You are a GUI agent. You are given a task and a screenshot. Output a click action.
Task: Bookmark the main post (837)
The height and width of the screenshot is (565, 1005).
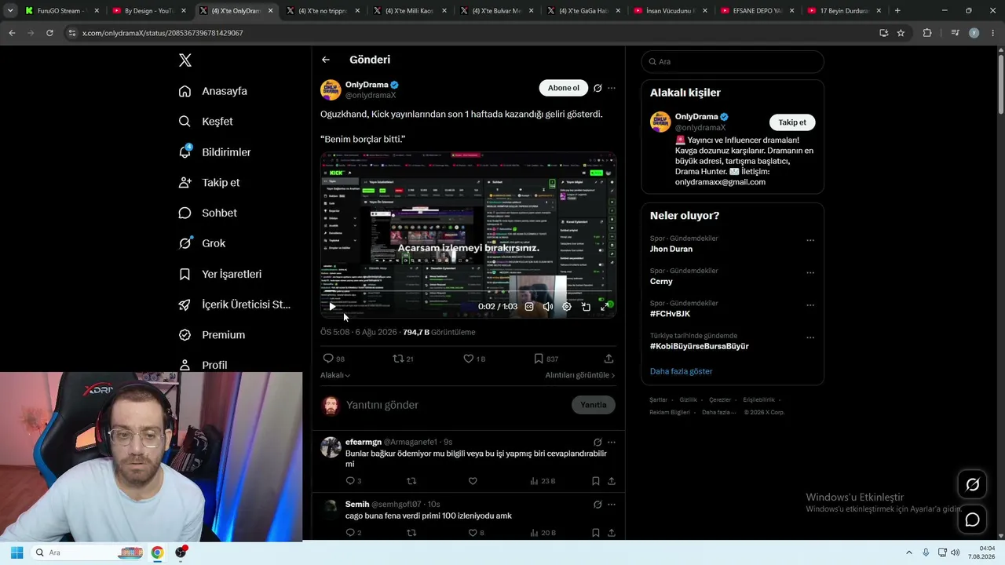546,359
